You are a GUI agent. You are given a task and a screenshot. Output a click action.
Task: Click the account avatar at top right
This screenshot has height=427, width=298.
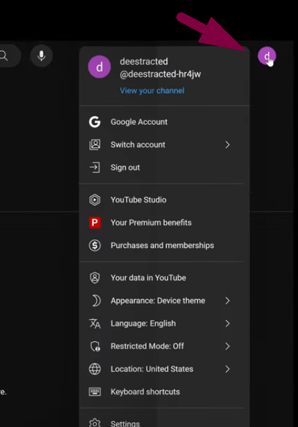coord(267,56)
